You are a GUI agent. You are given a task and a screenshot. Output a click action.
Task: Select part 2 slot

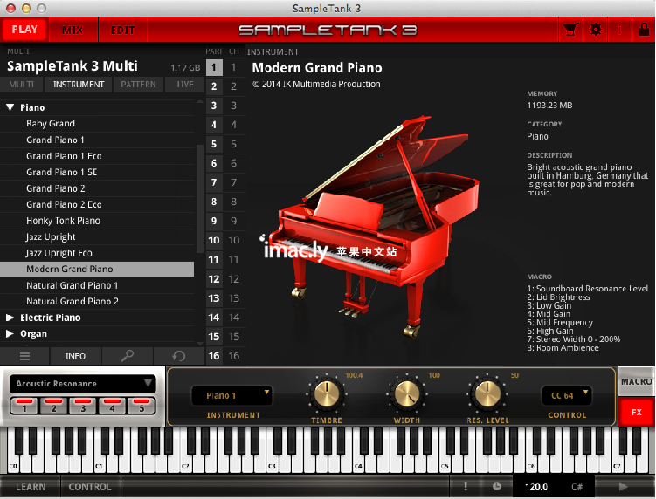coord(214,86)
